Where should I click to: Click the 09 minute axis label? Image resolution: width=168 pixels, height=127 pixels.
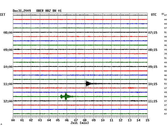[x=94, y=120]
